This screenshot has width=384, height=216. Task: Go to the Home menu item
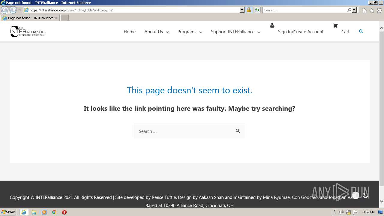coord(130,31)
